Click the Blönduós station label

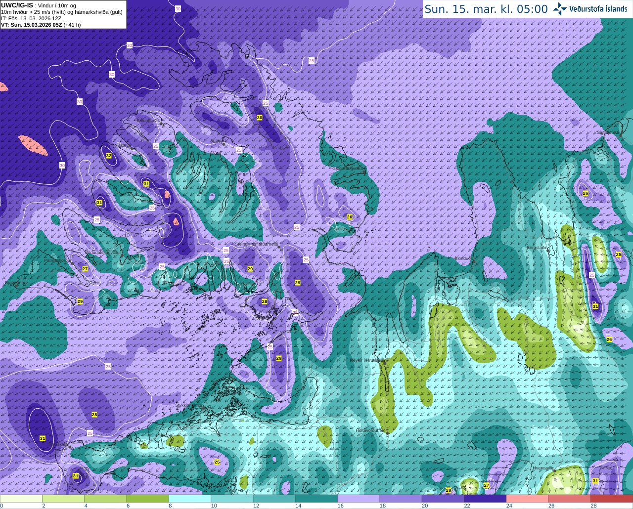(464, 258)
